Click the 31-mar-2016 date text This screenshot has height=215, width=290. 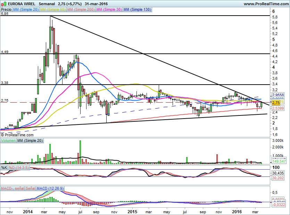coord(96,4)
